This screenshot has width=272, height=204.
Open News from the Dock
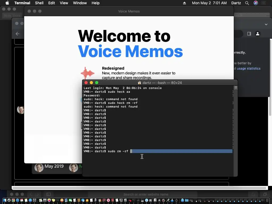pyautogui.click(x=108, y=200)
